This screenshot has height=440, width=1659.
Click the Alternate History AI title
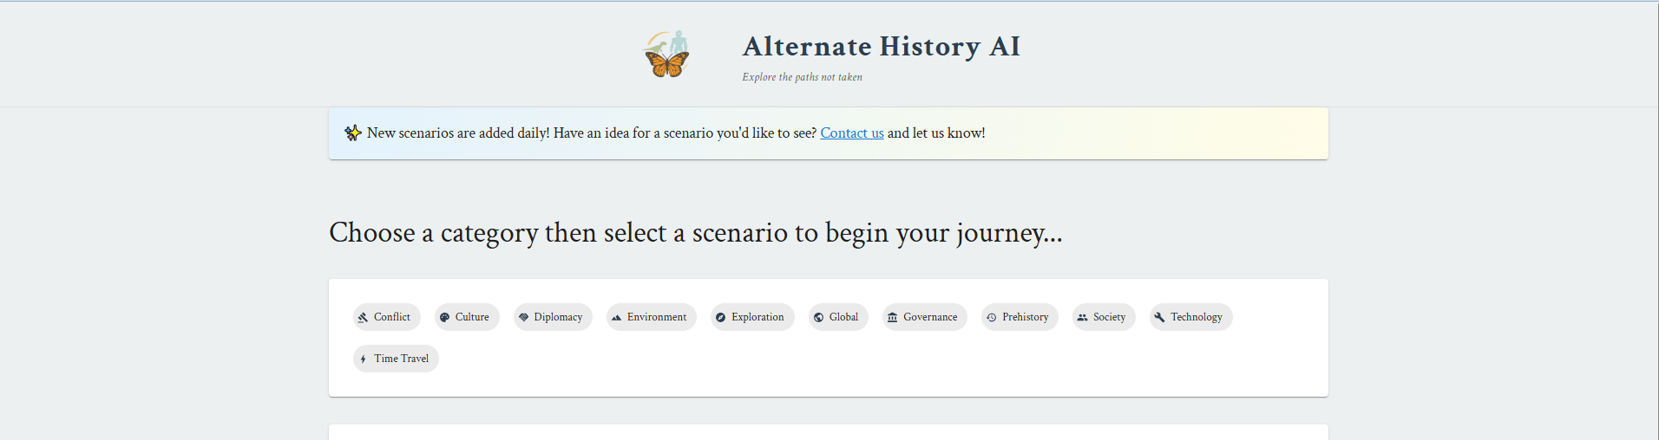(x=881, y=47)
